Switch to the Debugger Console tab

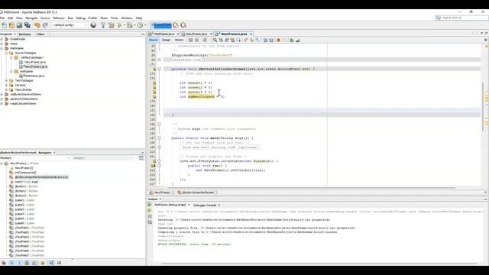tap(205, 205)
